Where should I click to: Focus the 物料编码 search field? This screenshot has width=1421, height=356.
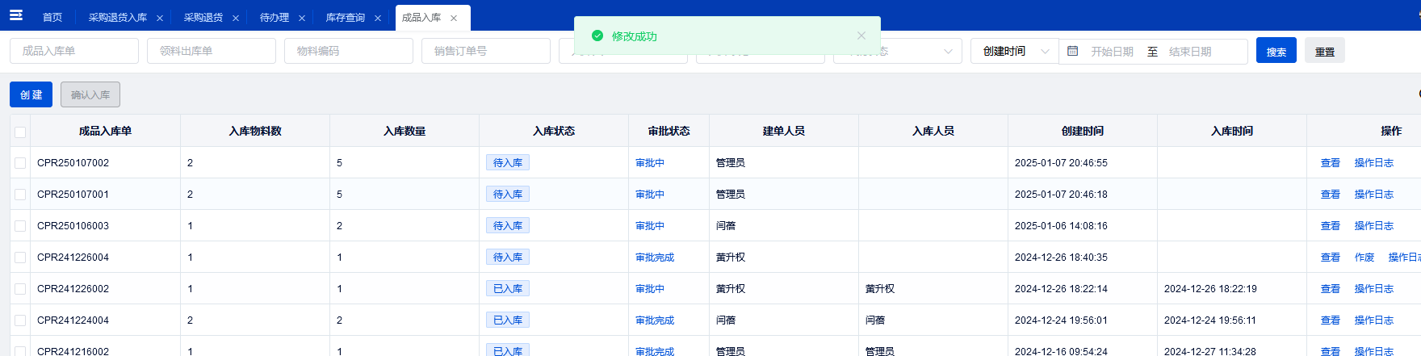(x=349, y=51)
